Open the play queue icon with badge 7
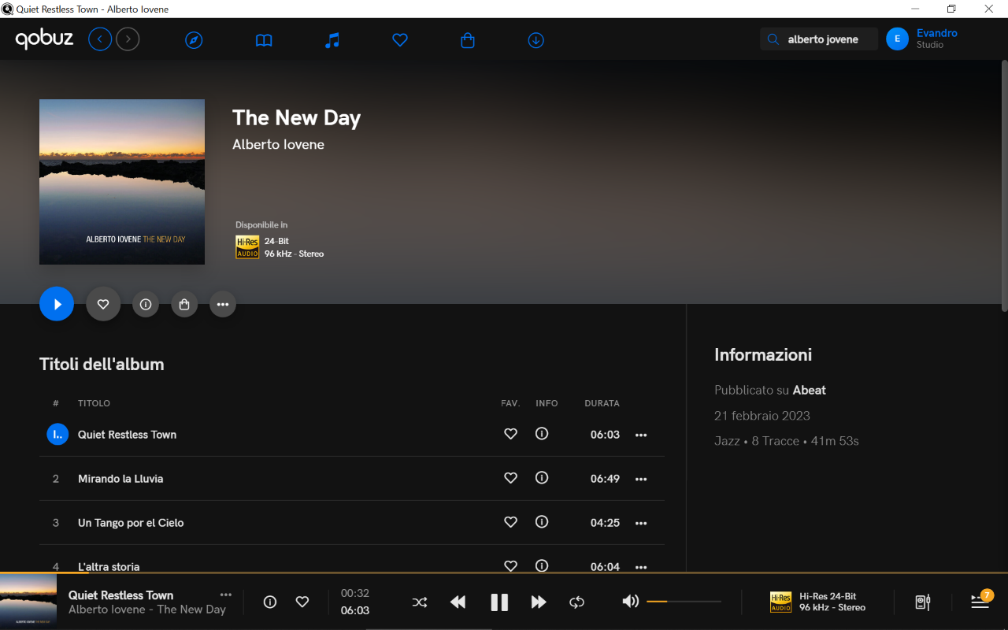The height and width of the screenshot is (630, 1008). click(x=980, y=602)
